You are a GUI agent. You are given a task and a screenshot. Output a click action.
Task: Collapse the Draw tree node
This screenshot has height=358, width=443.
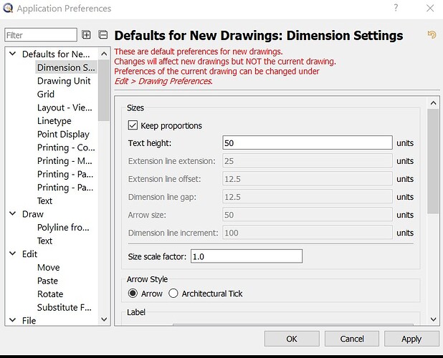tap(13, 214)
